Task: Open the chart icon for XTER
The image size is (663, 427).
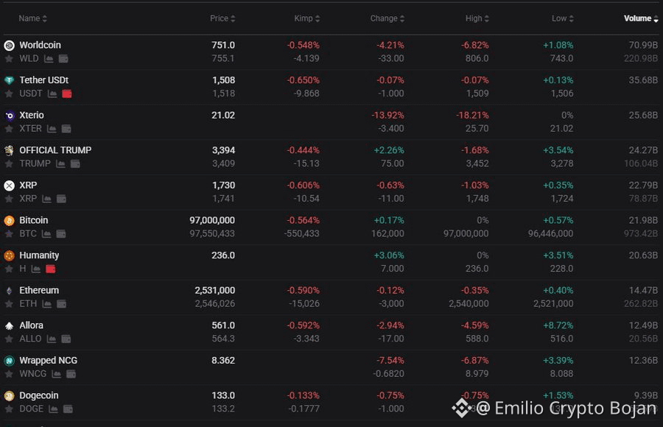Action: point(52,129)
